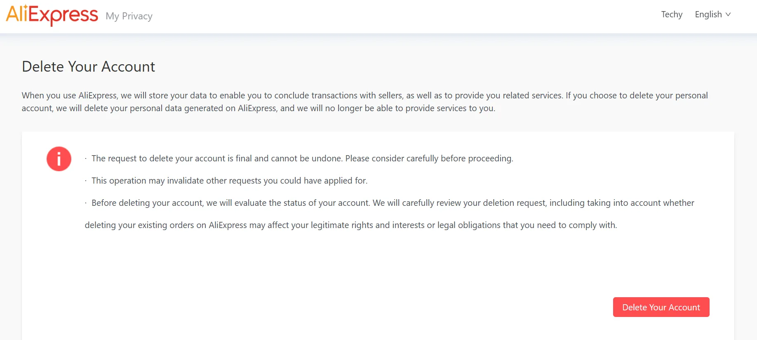The image size is (757, 340).
Task: Click intro line starting "When you use AliExpress"
Action: pyautogui.click(x=364, y=95)
